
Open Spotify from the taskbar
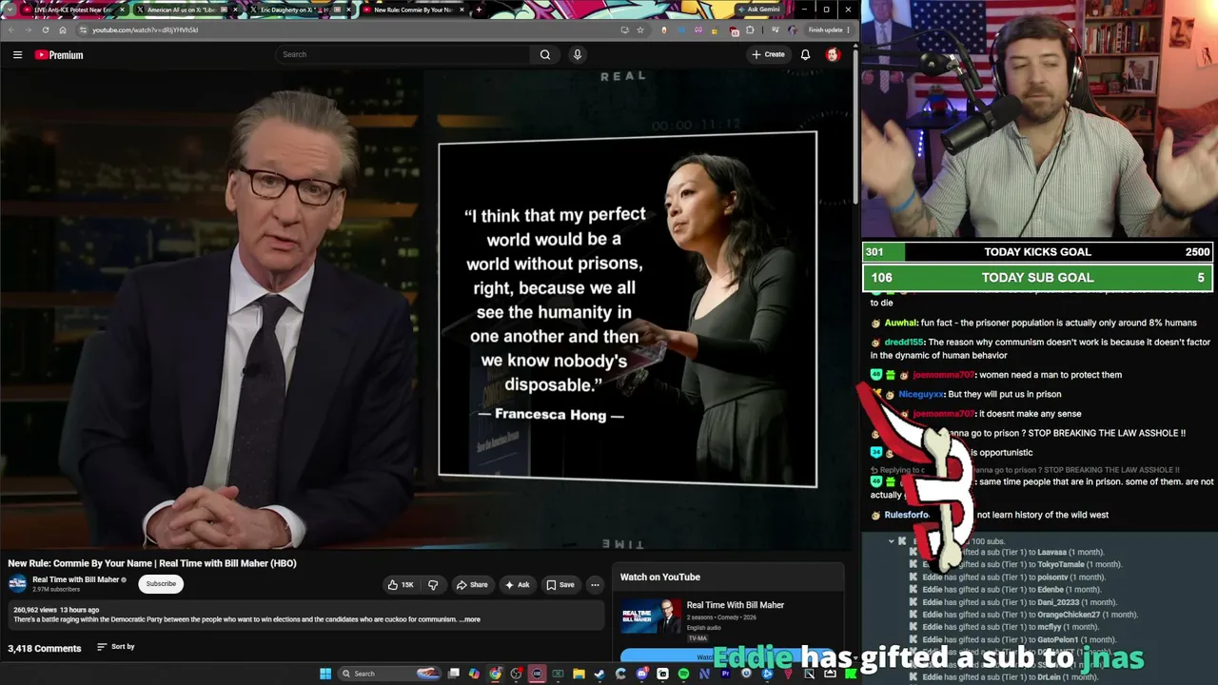(683, 674)
